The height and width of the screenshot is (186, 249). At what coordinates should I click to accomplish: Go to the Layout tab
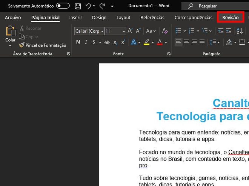(x=123, y=18)
